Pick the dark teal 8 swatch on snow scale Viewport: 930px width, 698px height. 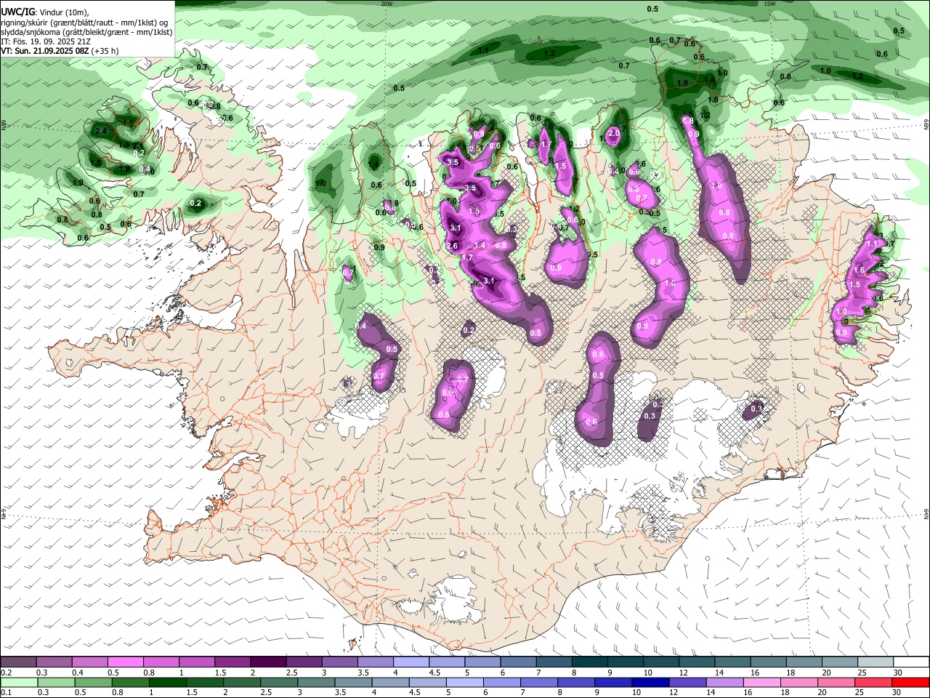coord(590,662)
